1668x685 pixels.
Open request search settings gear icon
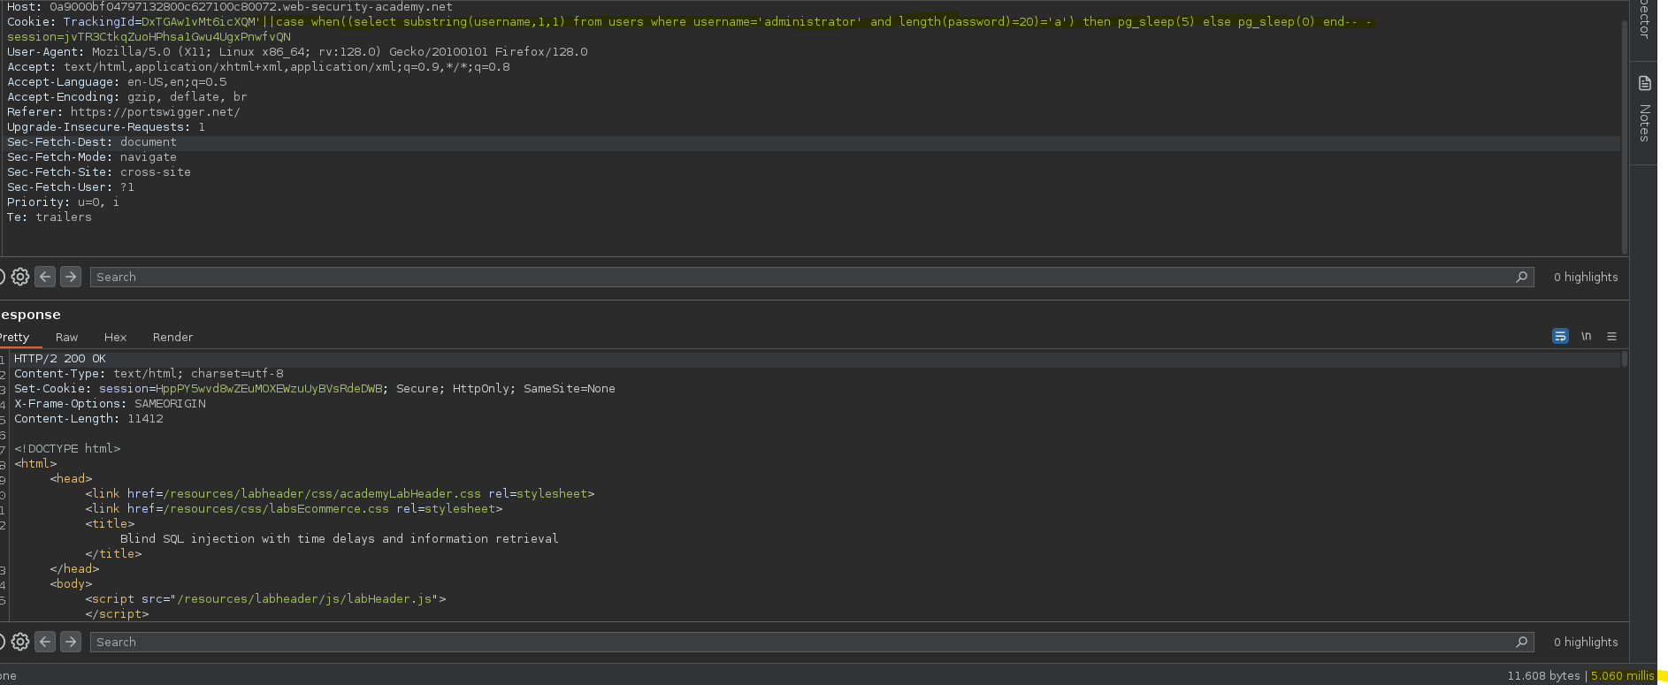[20, 277]
